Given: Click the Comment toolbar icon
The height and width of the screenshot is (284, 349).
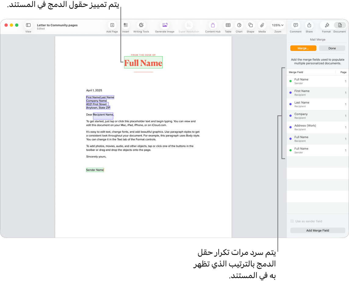Looking at the screenshot, I should pyautogui.click(x=296, y=25).
